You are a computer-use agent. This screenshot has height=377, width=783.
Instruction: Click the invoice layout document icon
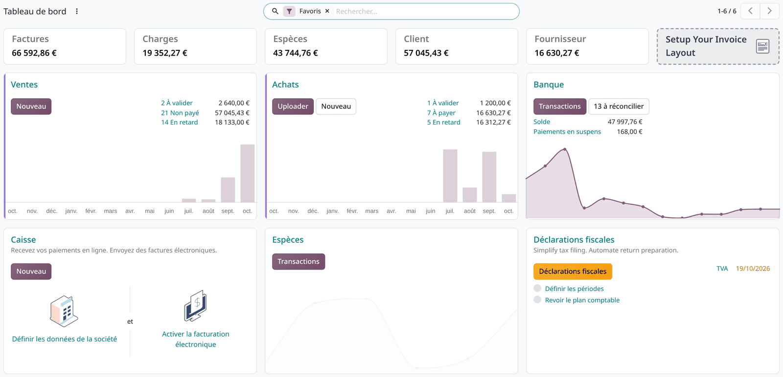pyautogui.click(x=762, y=46)
